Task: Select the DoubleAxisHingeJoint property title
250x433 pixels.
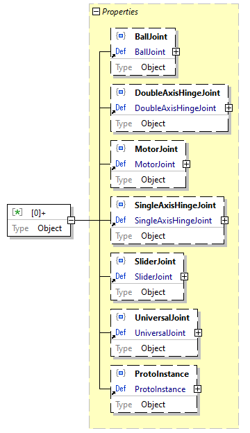Action: coord(177,93)
